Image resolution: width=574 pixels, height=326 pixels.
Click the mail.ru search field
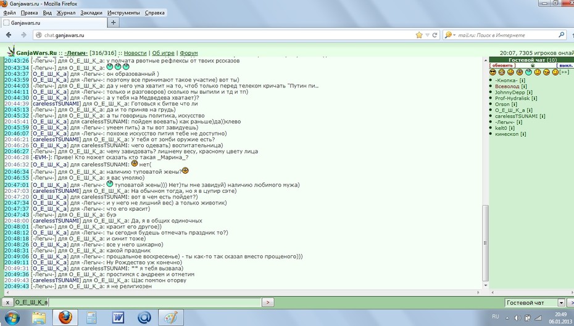pos(507,35)
